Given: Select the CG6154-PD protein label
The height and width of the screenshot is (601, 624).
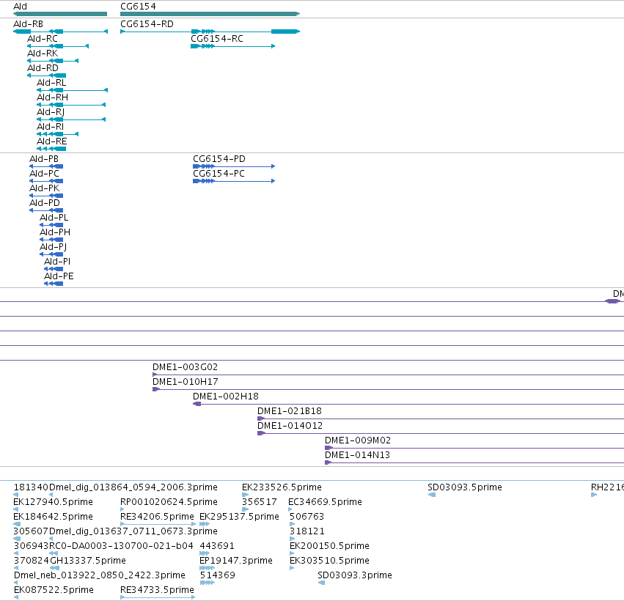Looking at the screenshot, I should coord(219,159).
